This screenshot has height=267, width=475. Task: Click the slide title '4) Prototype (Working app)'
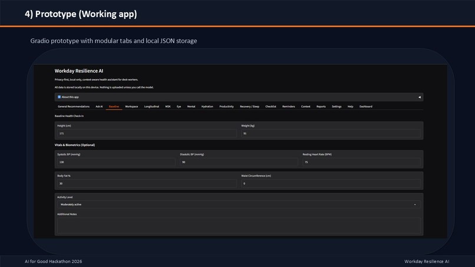[81, 14]
